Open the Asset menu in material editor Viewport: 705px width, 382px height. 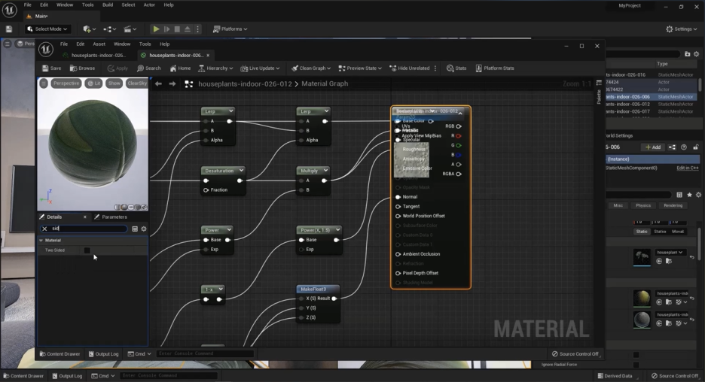point(99,44)
